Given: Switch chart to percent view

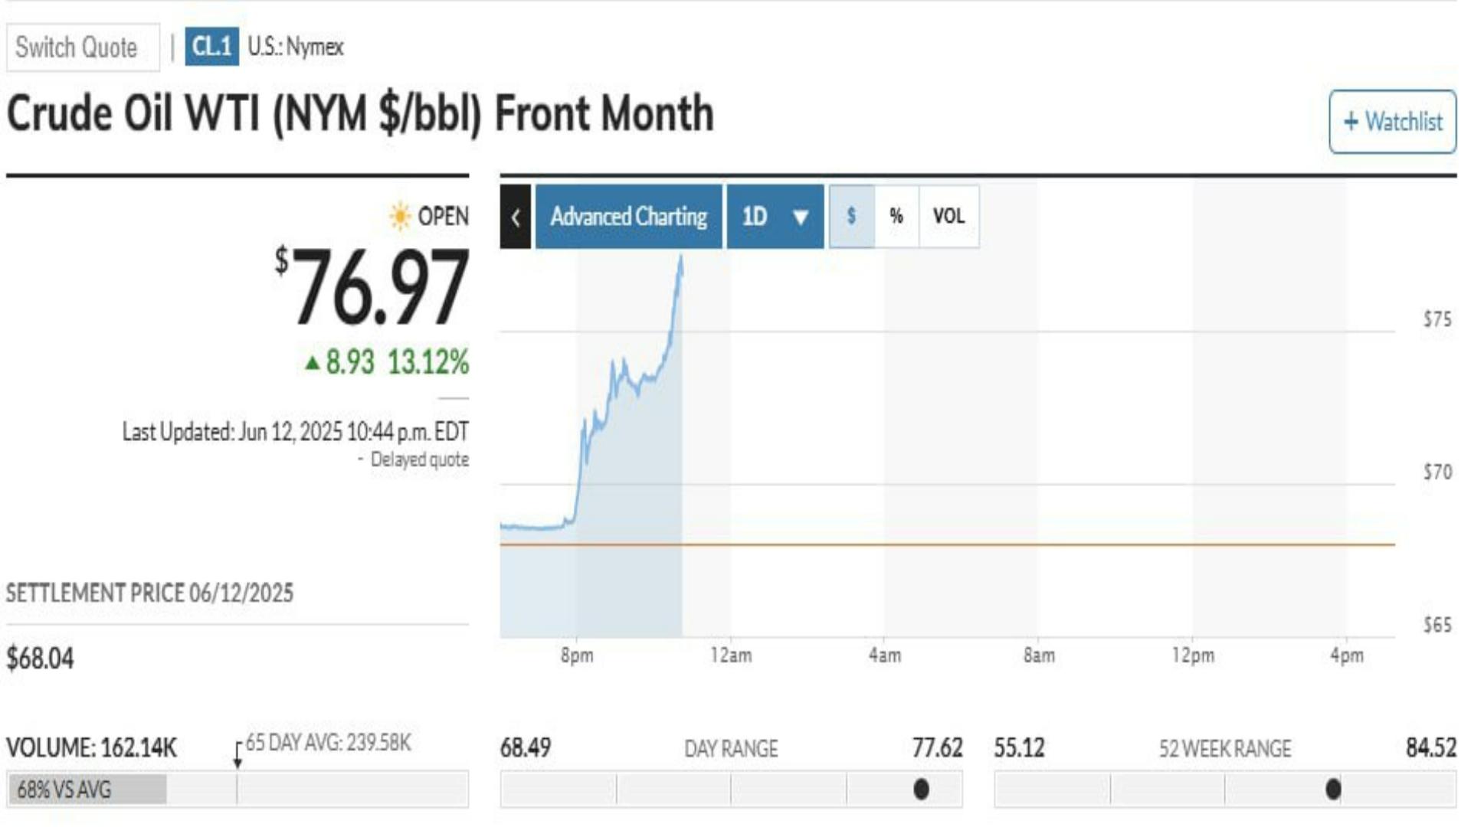Looking at the screenshot, I should [896, 217].
